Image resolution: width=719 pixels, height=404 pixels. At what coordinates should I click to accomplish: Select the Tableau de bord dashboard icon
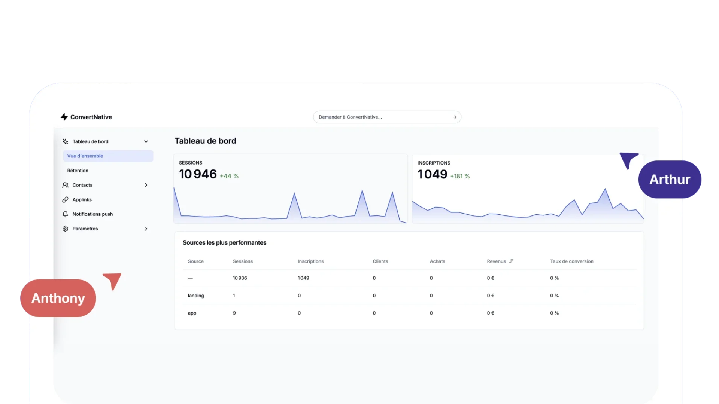click(65, 141)
